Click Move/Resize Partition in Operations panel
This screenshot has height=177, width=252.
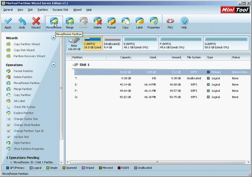(27, 83)
